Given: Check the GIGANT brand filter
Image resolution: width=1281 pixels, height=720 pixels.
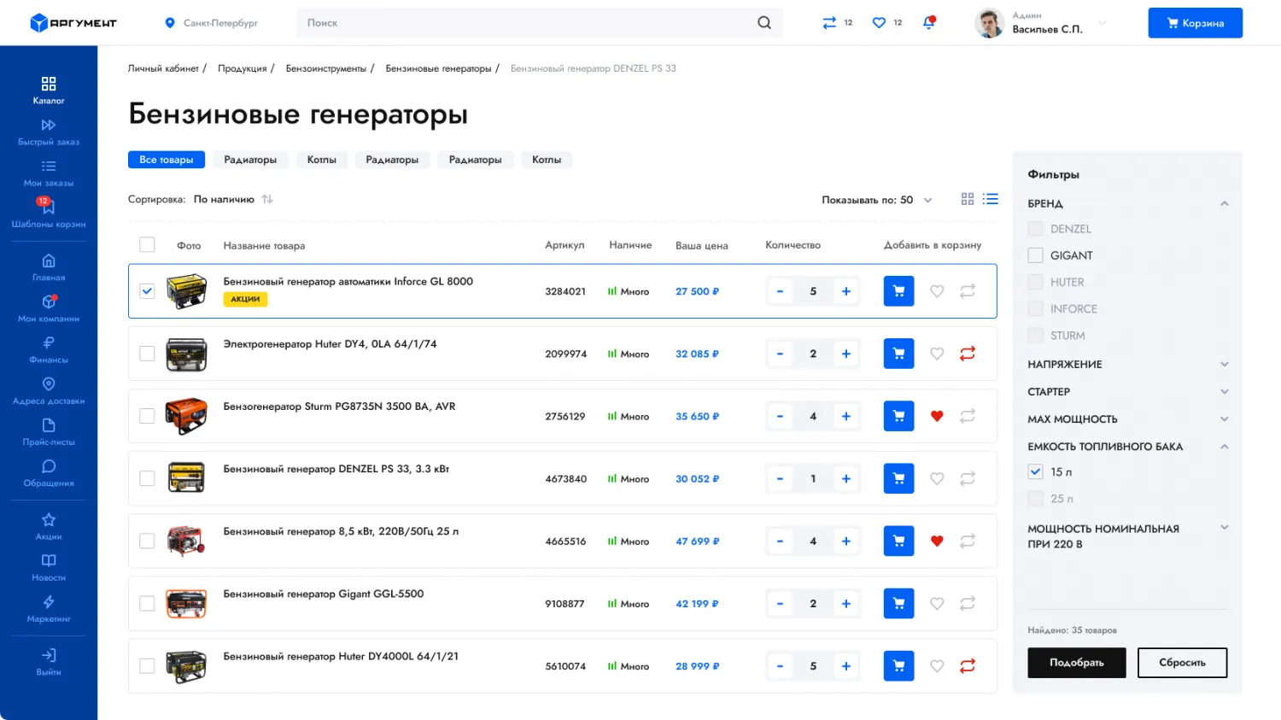Looking at the screenshot, I should point(1035,255).
